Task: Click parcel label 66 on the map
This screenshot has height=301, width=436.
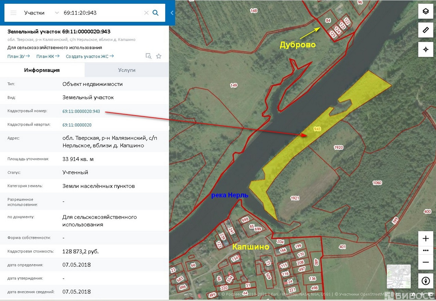Action: [193, 265]
